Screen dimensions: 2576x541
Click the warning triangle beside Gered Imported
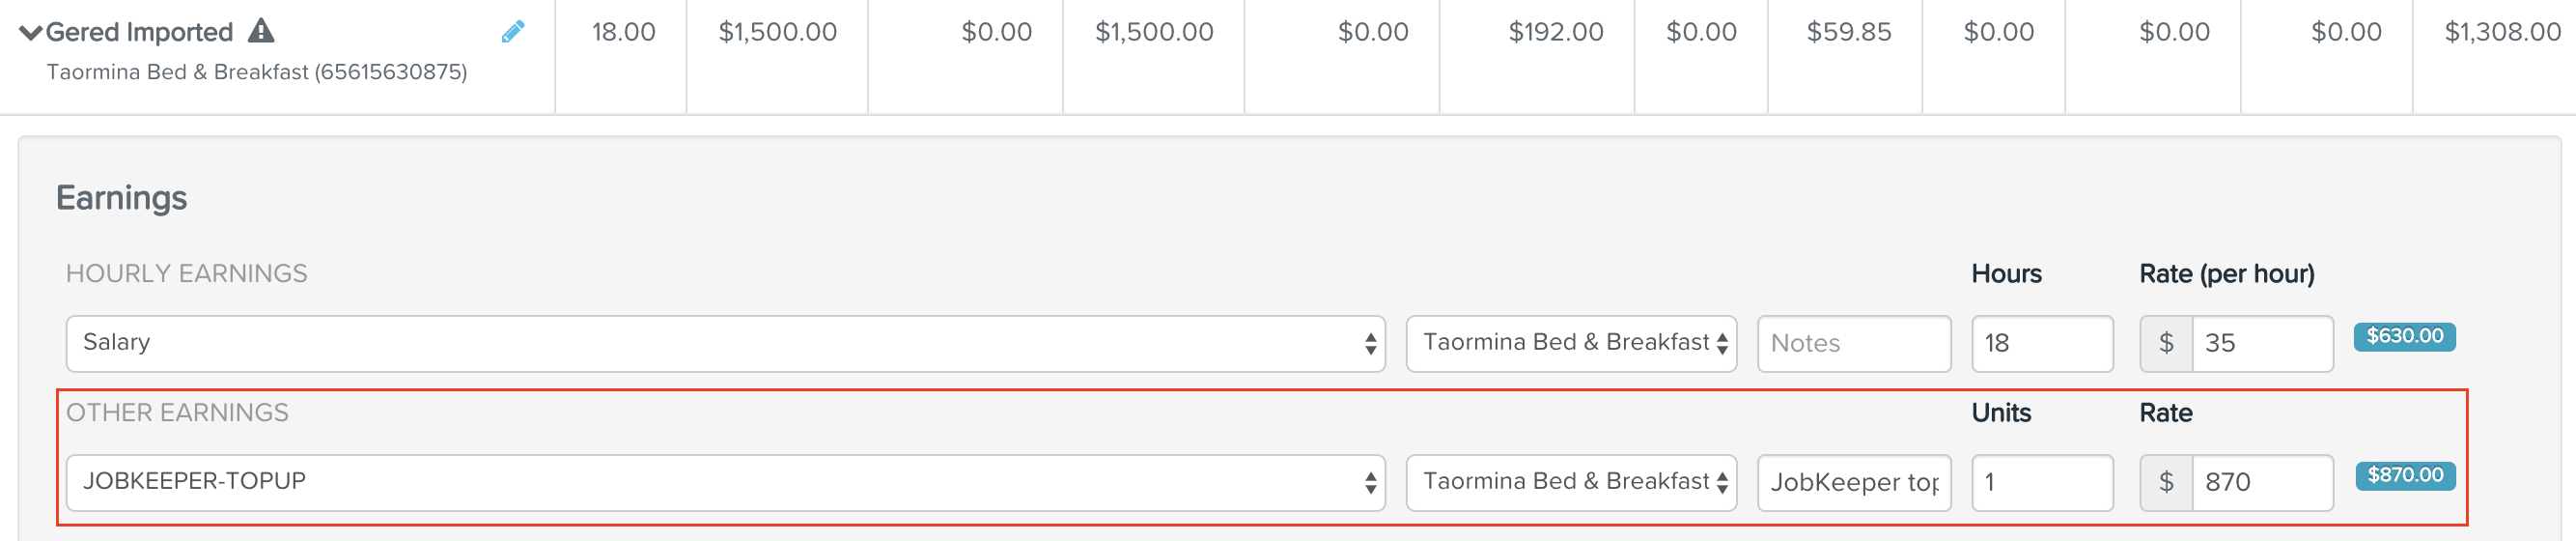click(x=261, y=31)
